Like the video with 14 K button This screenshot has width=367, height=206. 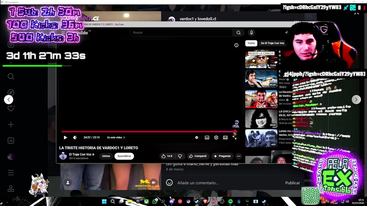coord(167,156)
